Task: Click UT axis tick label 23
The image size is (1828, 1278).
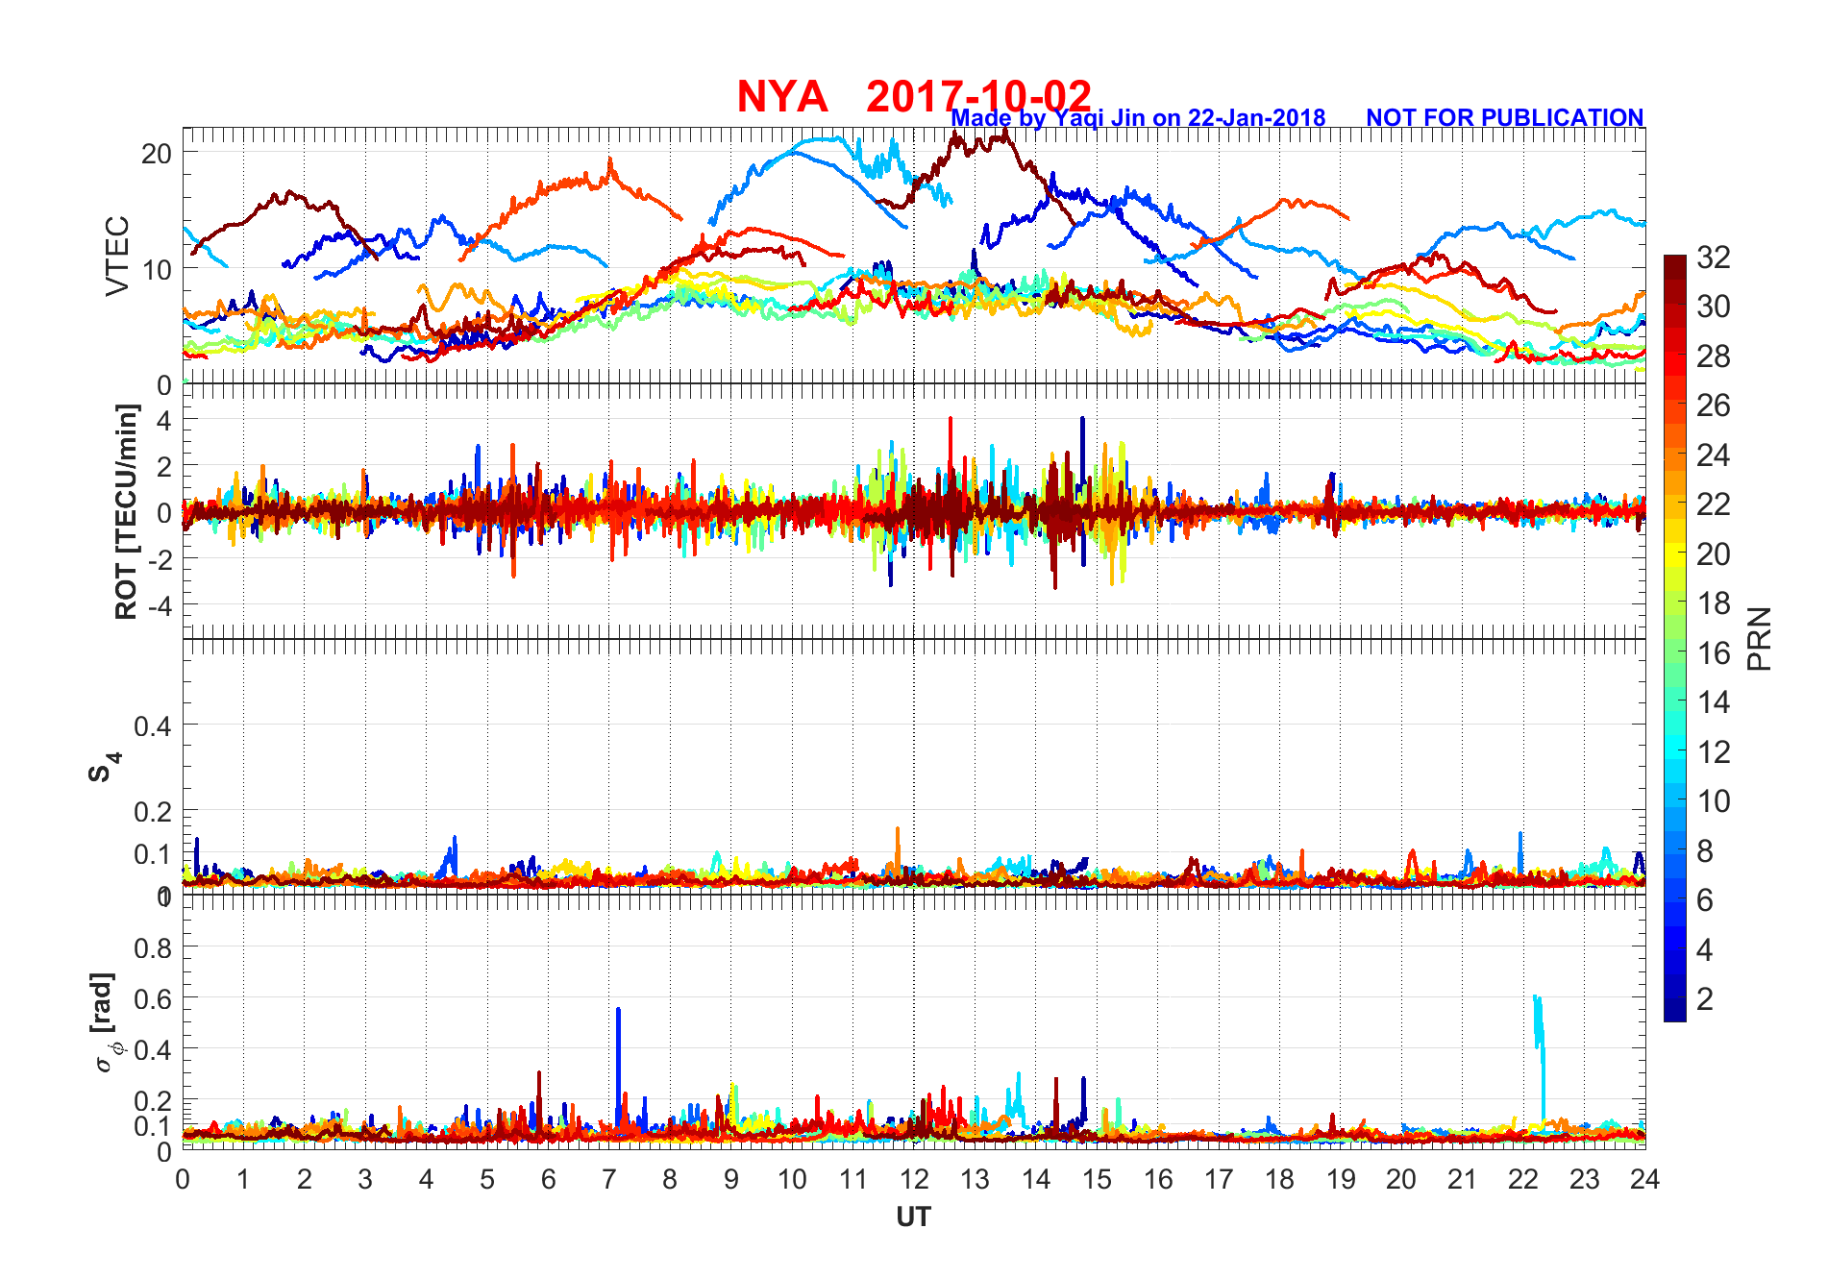Action: click(x=1584, y=1179)
